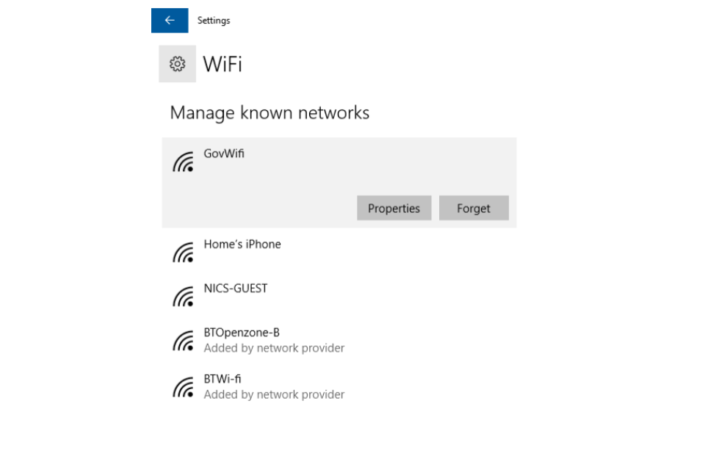The height and width of the screenshot is (470, 705).
Task: Open Properties for GovWifi
Action: (394, 208)
